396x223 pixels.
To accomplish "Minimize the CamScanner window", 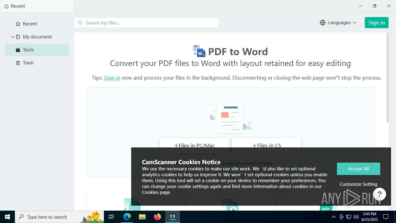I will coord(360,6).
